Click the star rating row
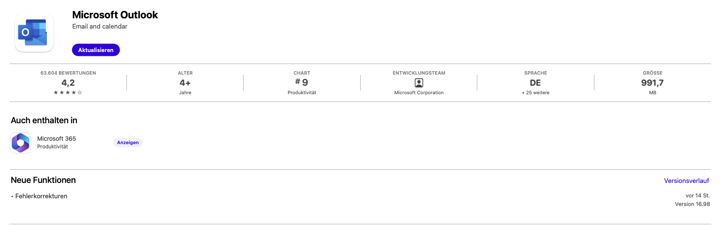Screen dimensions: 720x226 [x=68, y=93]
